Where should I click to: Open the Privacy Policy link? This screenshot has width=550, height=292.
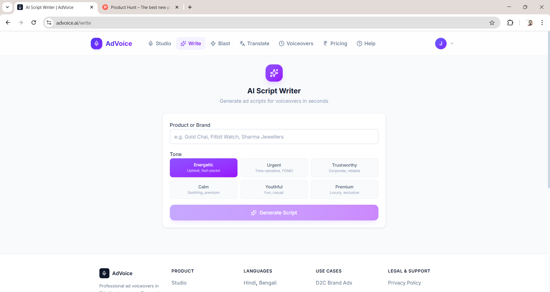pos(404,283)
